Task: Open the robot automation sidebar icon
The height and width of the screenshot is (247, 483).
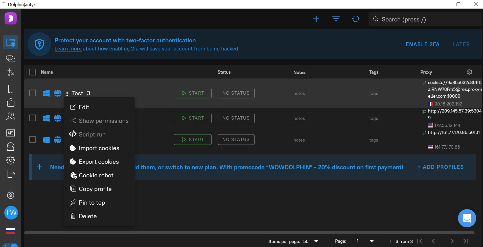Action: click(x=11, y=147)
